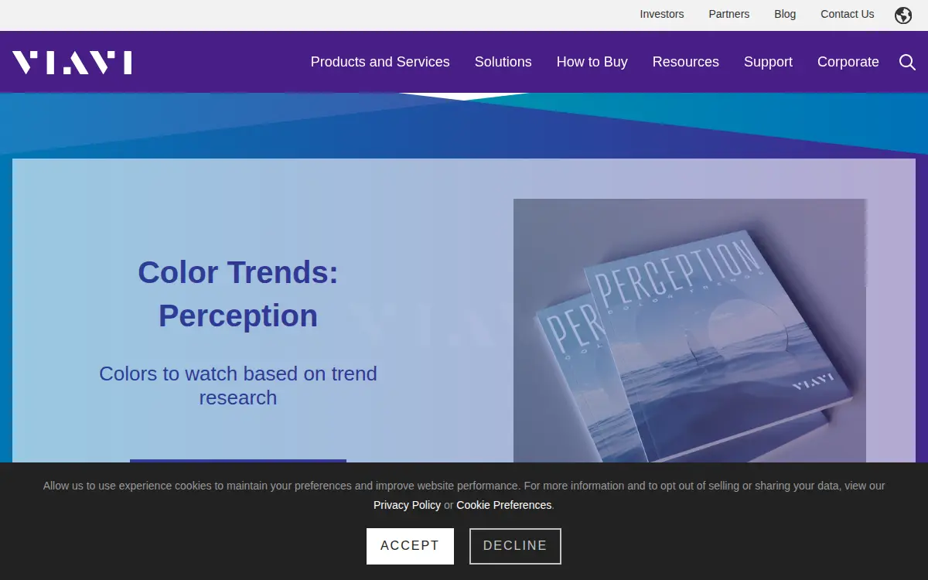
Task: Open the Contact Us link
Action: click(x=848, y=14)
